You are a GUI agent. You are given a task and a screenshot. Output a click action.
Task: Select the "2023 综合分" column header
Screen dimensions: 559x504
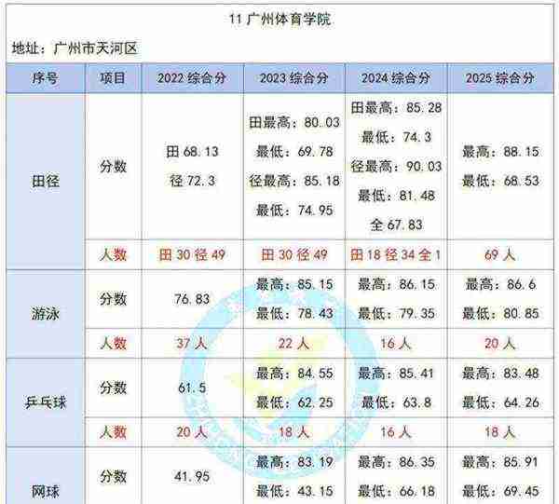[293, 77]
